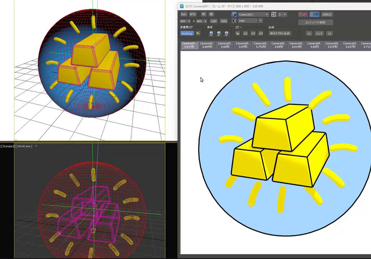Viewport: 371px width, 259px height.
Task: Click the copy image icon under コピー
Action: (x=238, y=33)
